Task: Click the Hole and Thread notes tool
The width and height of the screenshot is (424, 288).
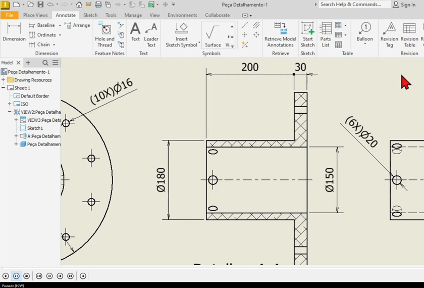Action: click(x=104, y=34)
